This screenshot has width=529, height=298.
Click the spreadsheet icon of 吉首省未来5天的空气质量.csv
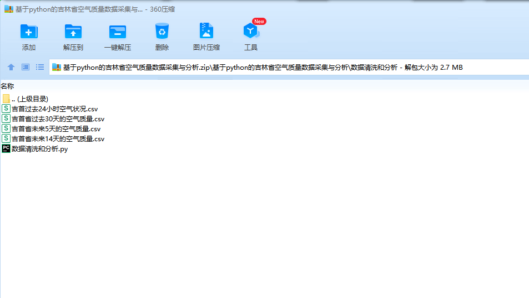point(6,129)
